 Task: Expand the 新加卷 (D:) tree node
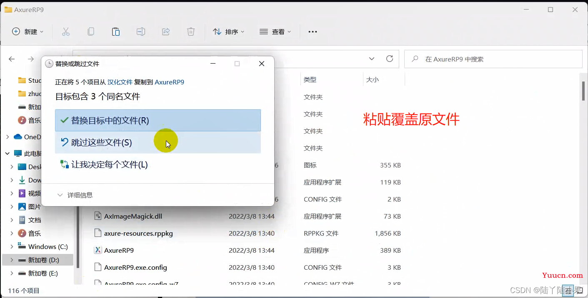coord(12,260)
